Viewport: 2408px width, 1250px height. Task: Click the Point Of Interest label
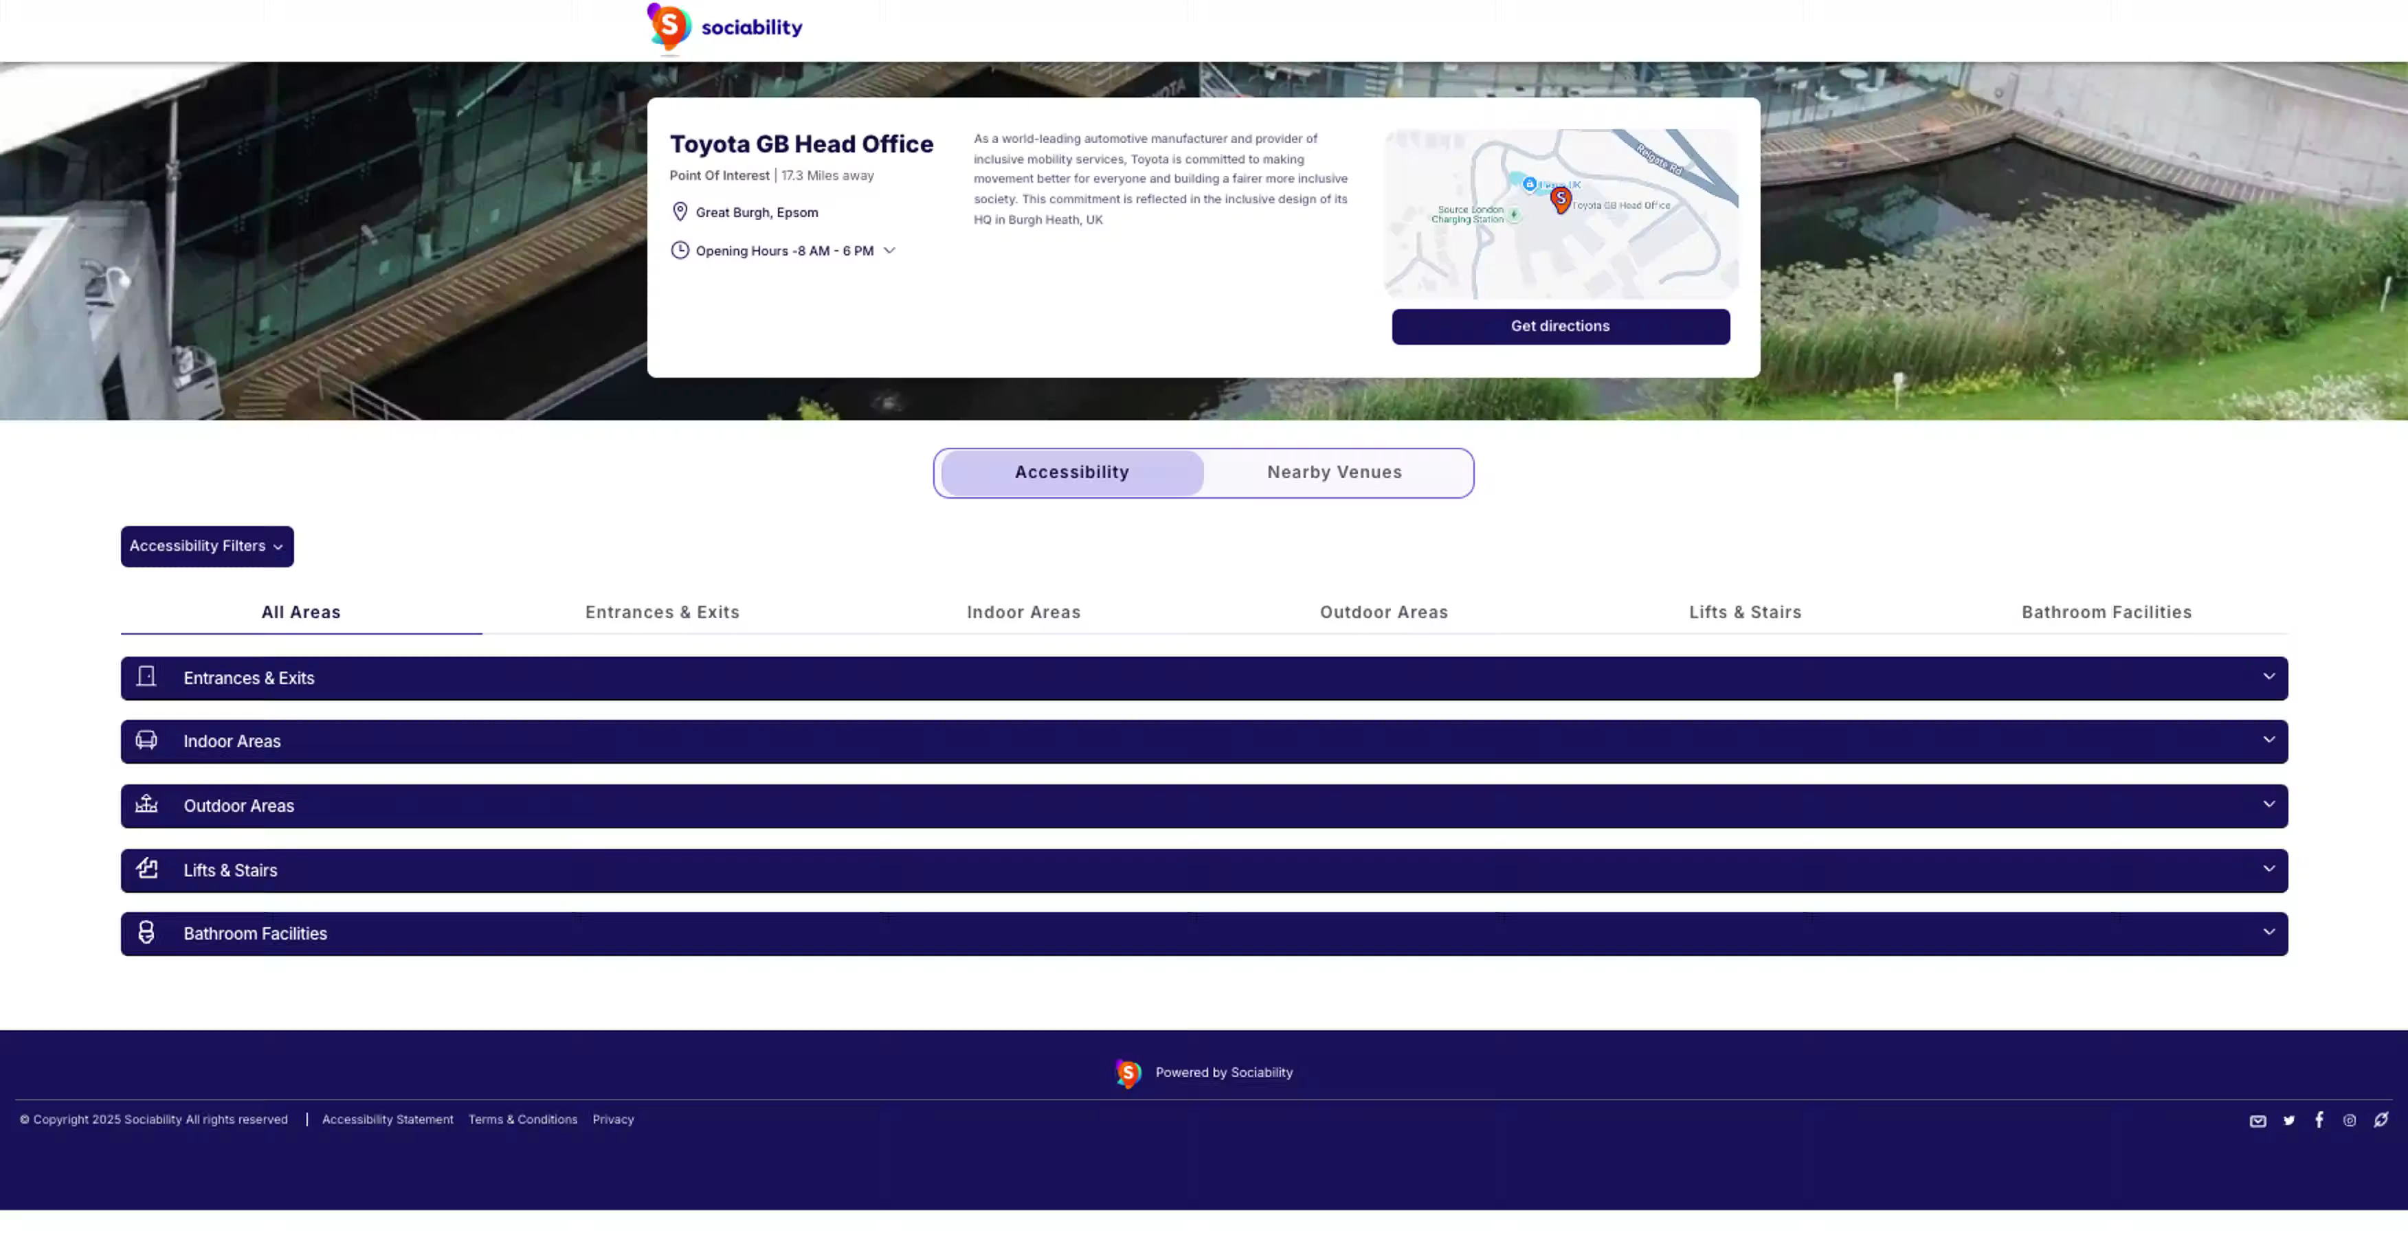pyautogui.click(x=719, y=176)
